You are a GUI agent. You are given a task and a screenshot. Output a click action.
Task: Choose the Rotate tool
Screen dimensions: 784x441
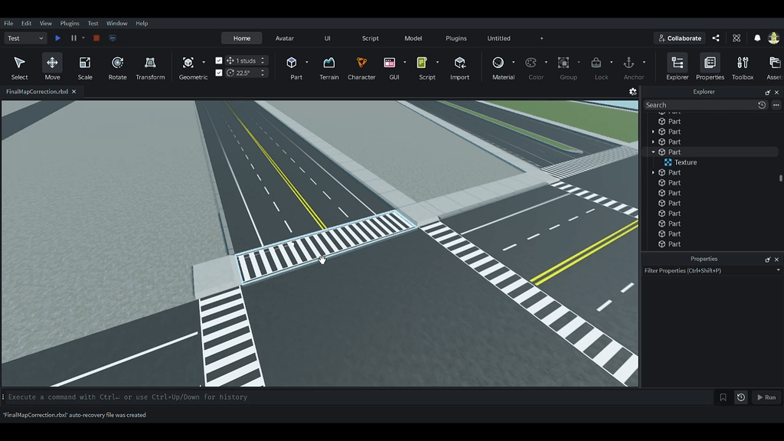[117, 67]
